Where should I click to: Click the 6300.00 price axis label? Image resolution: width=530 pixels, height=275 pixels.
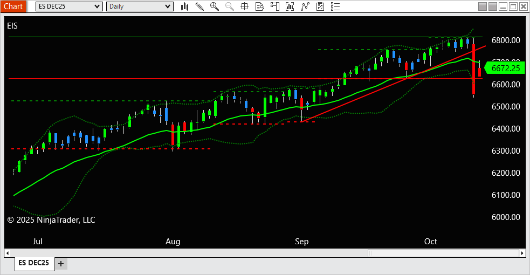[x=506, y=150]
